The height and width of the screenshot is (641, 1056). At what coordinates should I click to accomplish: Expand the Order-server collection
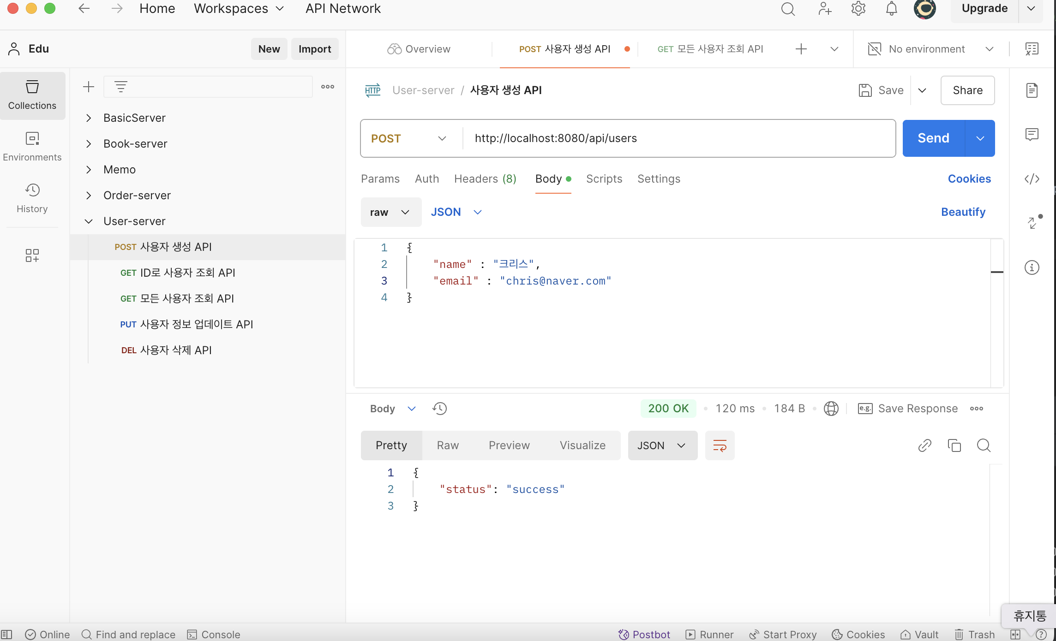pos(89,196)
